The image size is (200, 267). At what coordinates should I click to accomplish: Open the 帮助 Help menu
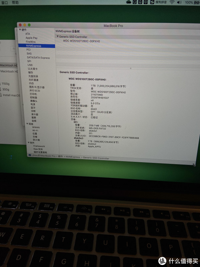(x=15, y=2)
